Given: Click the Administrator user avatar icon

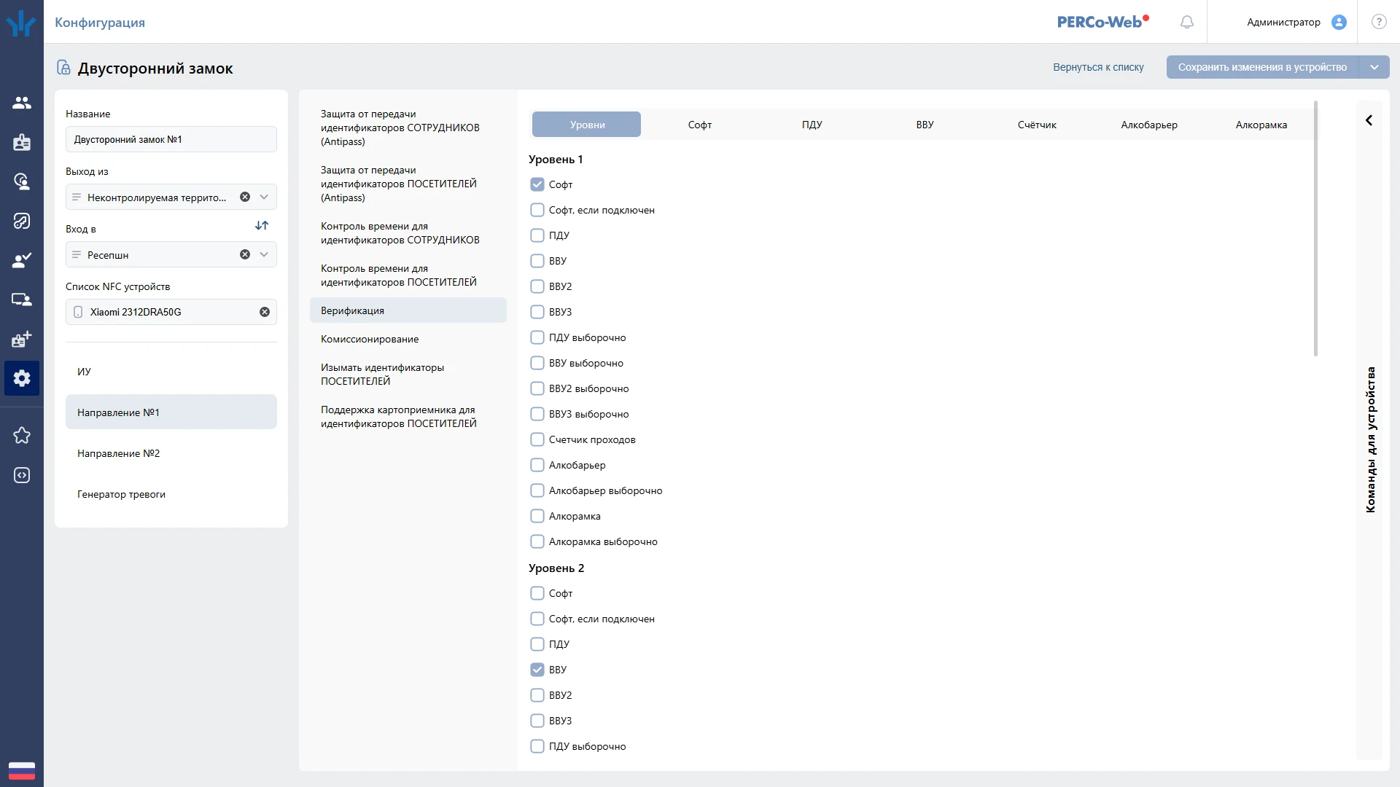Looking at the screenshot, I should pyautogui.click(x=1339, y=22).
